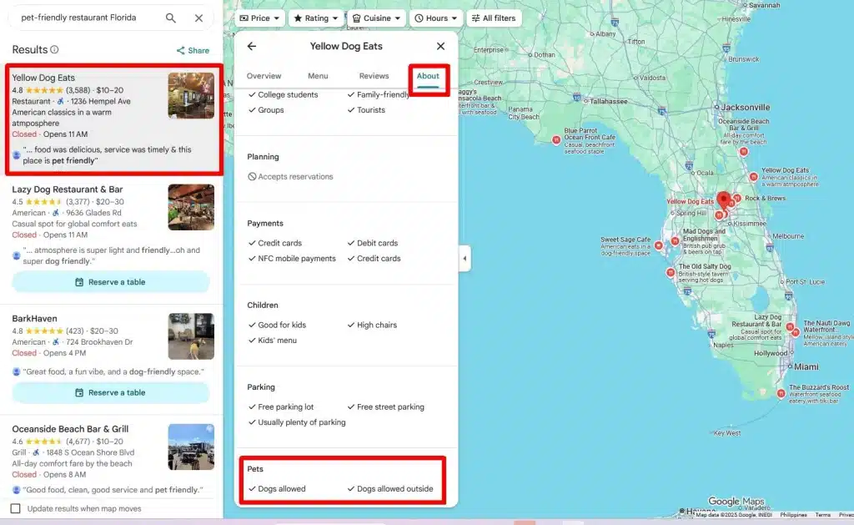Open All filters button
The width and height of the screenshot is (854, 525).
click(495, 18)
